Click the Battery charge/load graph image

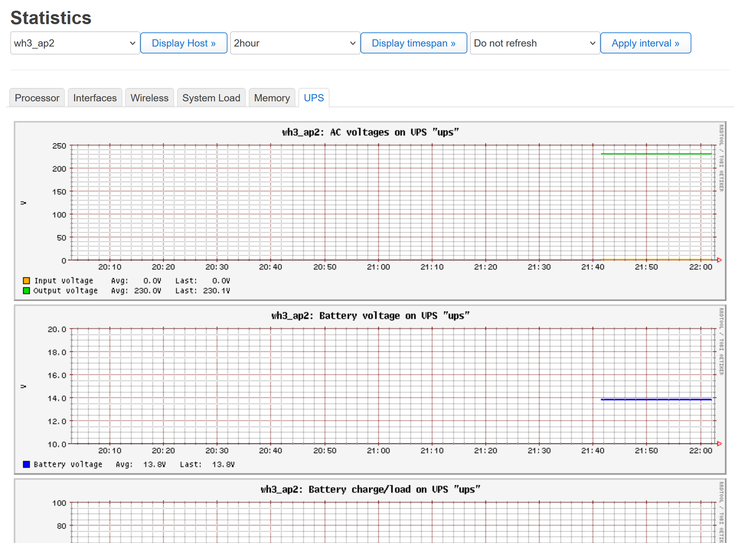(x=370, y=514)
